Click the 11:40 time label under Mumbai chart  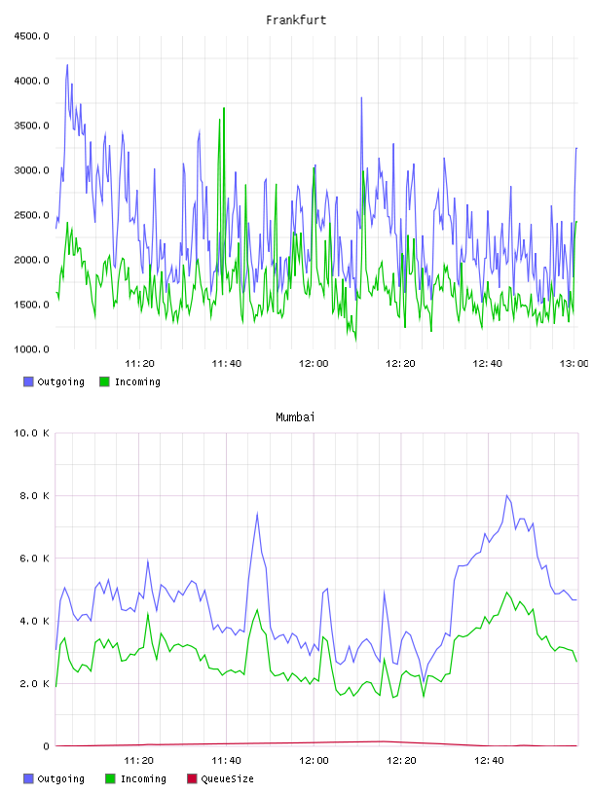[226, 761]
